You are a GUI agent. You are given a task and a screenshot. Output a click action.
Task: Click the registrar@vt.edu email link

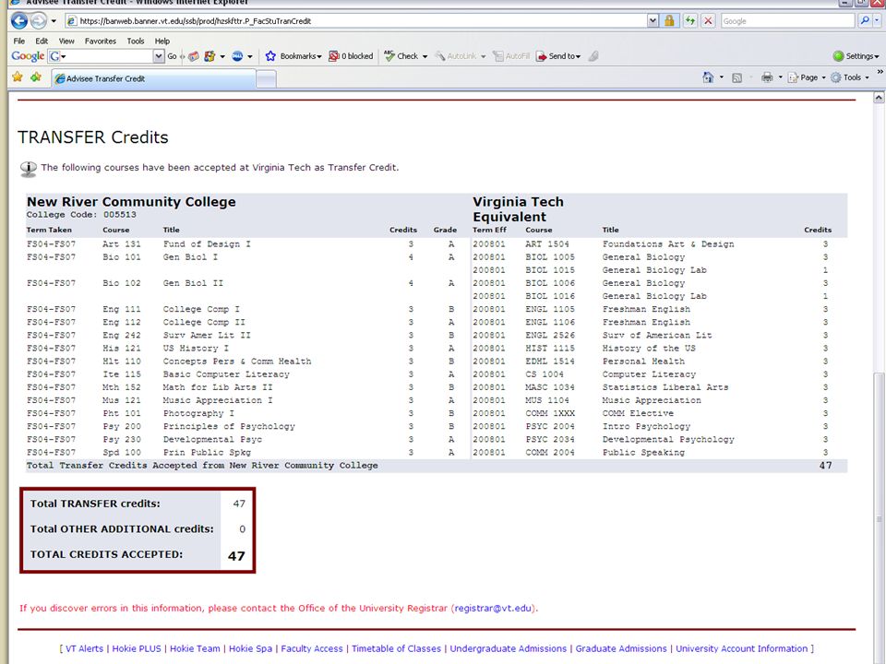click(x=493, y=608)
